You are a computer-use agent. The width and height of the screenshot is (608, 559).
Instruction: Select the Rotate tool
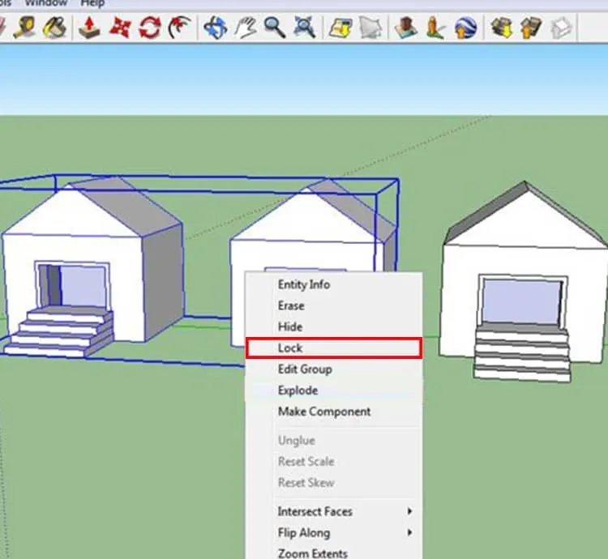click(150, 28)
